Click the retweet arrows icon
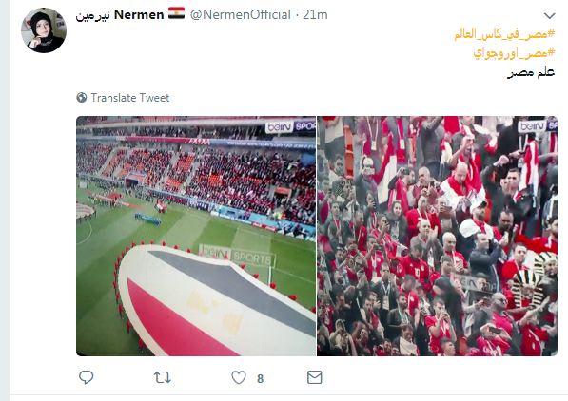Image resolution: width=568 pixels, height=401 pixels. (163, 378)
